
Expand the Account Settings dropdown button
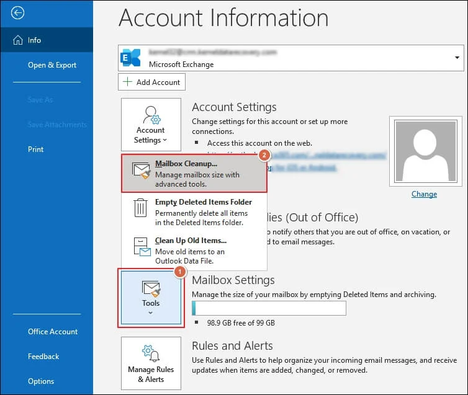[x=151, y=125]
